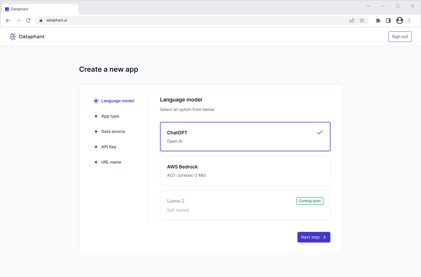Open the browser extensions puzzle icon
421x277 pixels.
(x=378, y=20)
